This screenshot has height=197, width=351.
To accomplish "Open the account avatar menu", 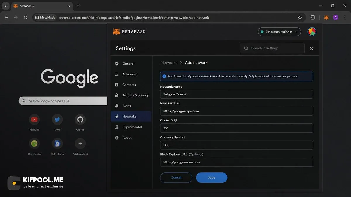I will (x=312, y=32).
